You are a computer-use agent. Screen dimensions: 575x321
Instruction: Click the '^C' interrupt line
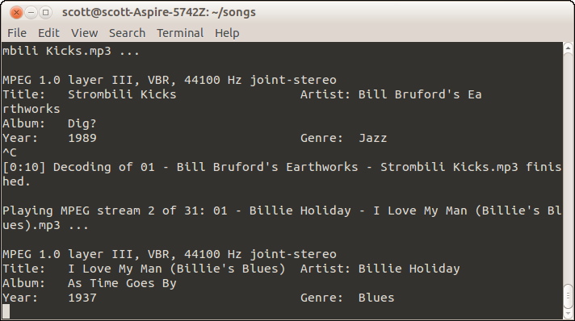tap(10, 152)
